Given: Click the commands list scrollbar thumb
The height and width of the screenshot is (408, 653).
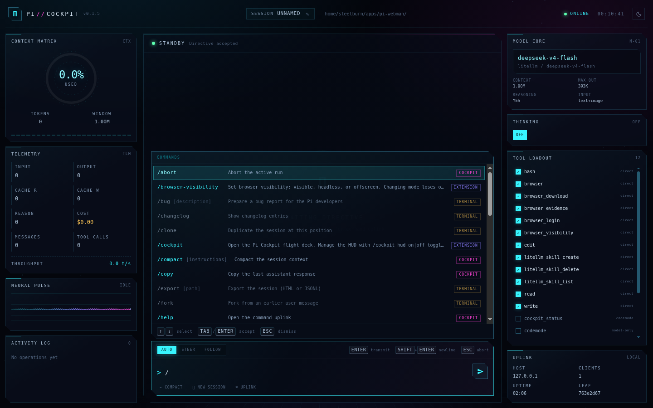Looking at the screenshot, I should coord(490,194).
